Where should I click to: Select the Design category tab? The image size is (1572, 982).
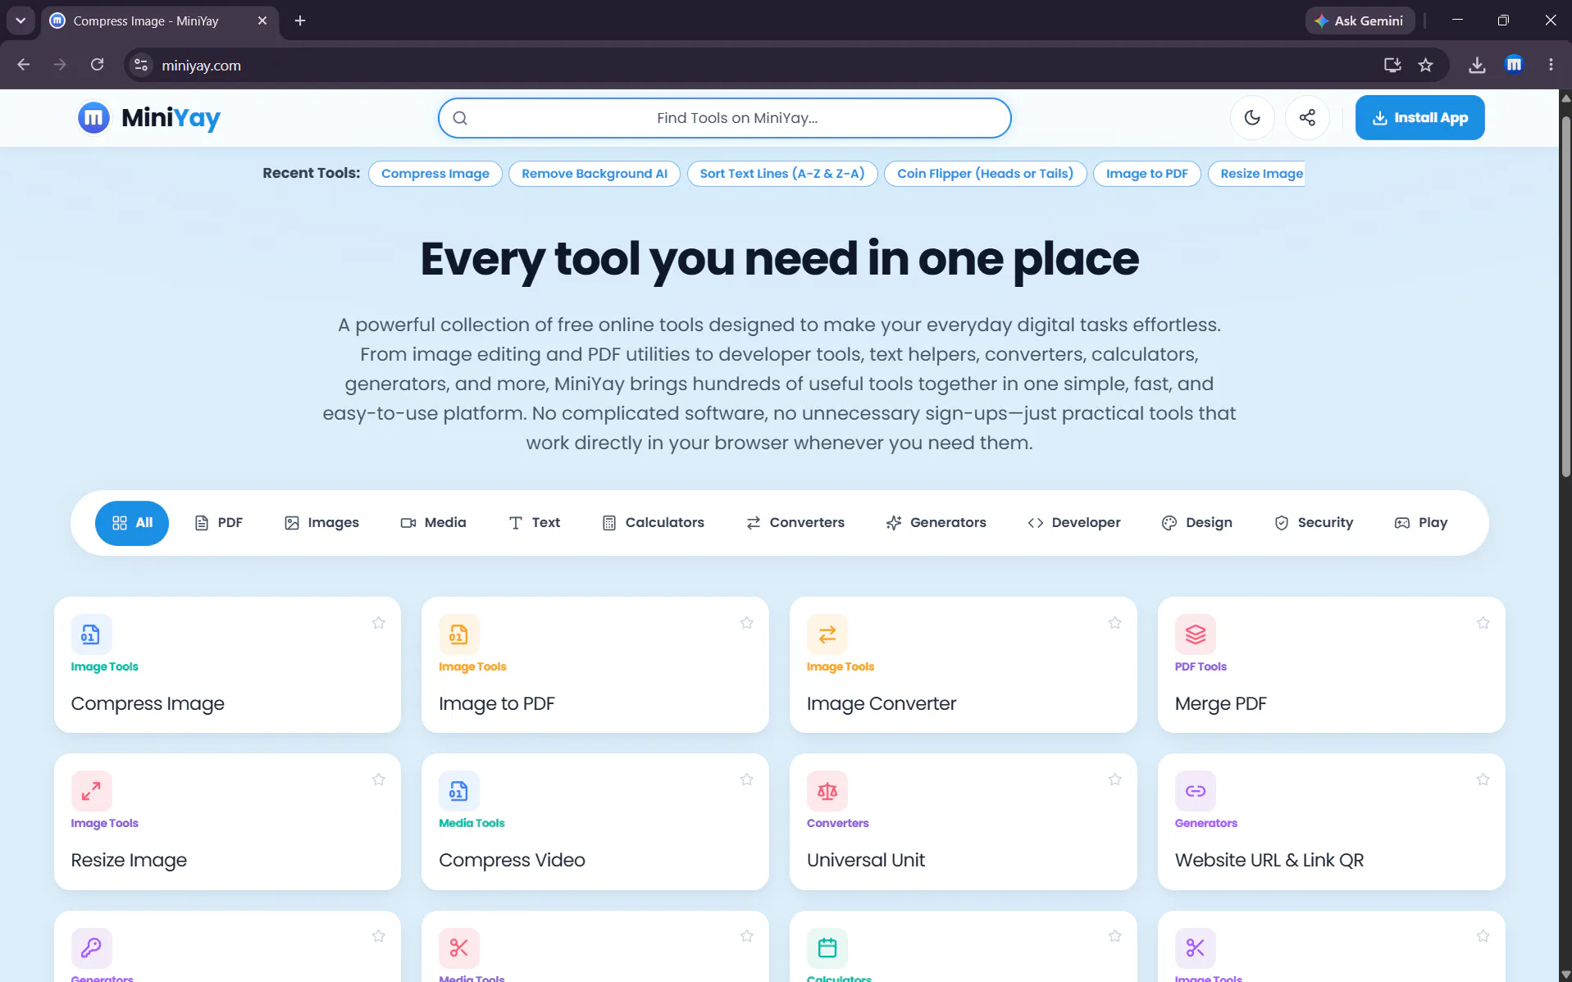(x=1196, y=523)
